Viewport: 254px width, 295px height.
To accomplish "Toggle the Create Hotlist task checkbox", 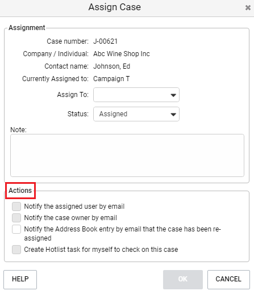I will (x=16, y=250).
